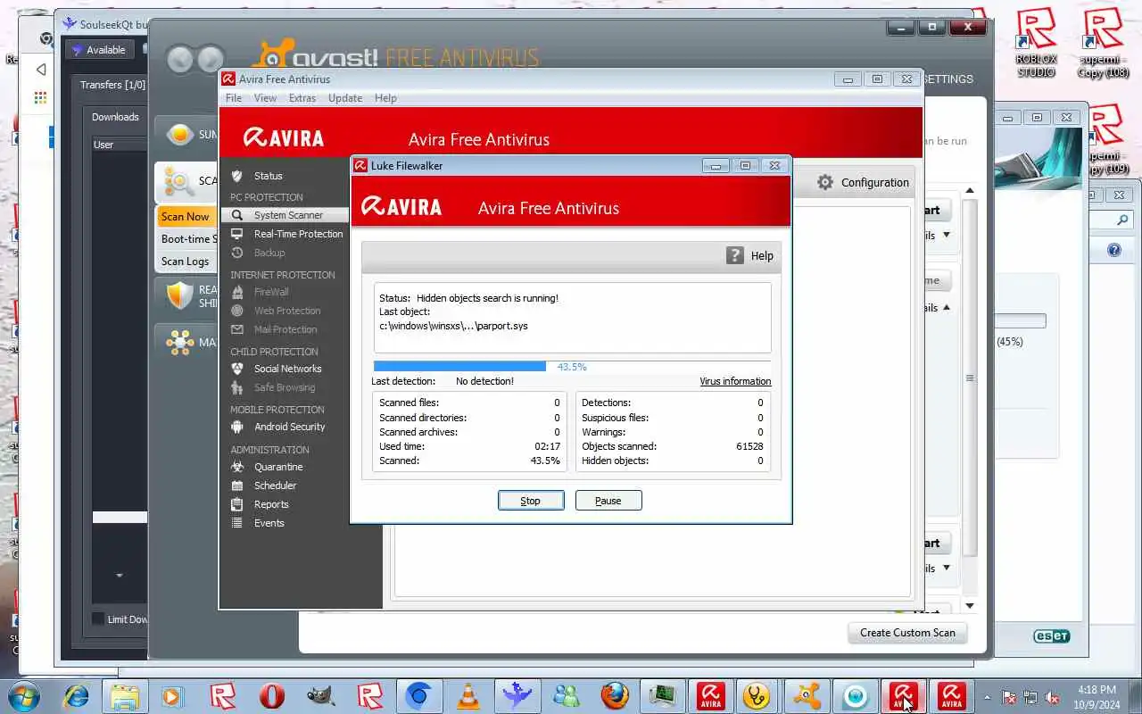Viewport: 1142px width, 714px height.
Task: Go forward in the avast window
Action: (211, 59)
